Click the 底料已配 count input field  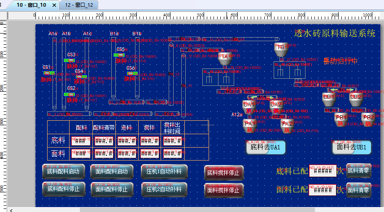tap(323, 171)
